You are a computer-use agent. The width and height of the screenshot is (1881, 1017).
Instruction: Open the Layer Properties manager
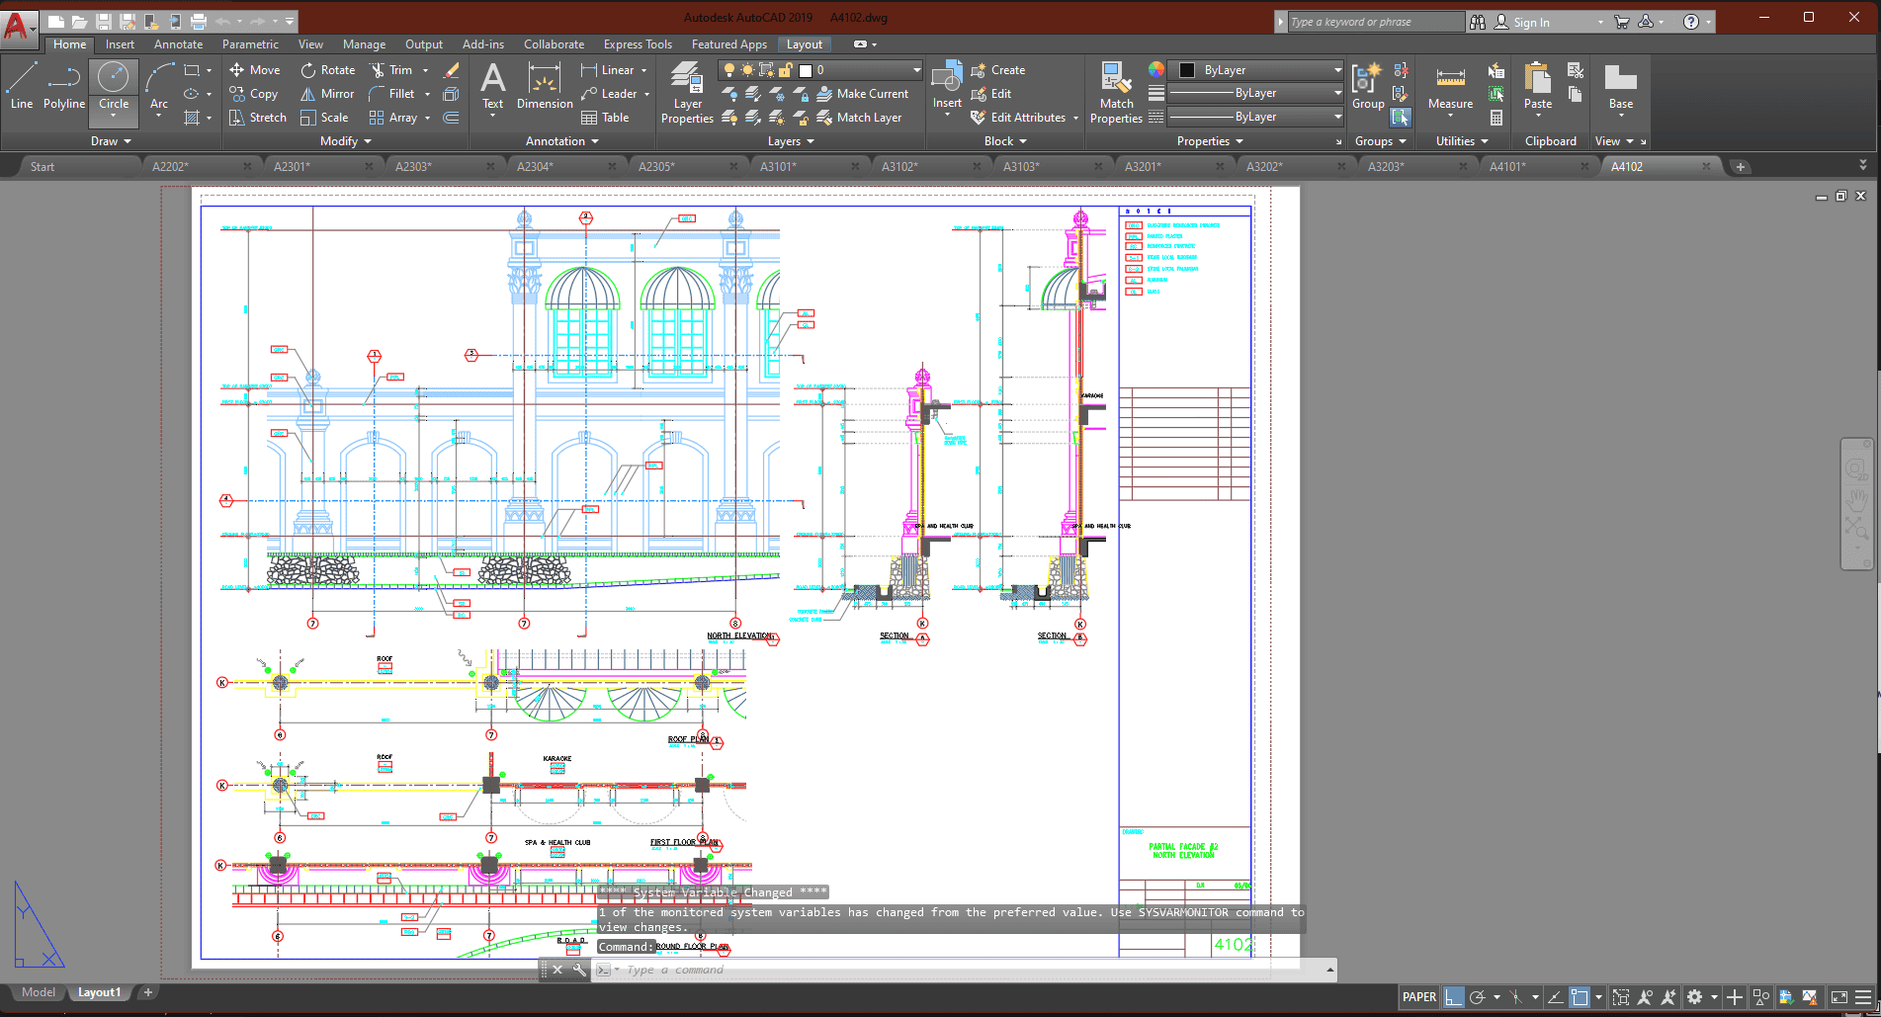point(686,93)
